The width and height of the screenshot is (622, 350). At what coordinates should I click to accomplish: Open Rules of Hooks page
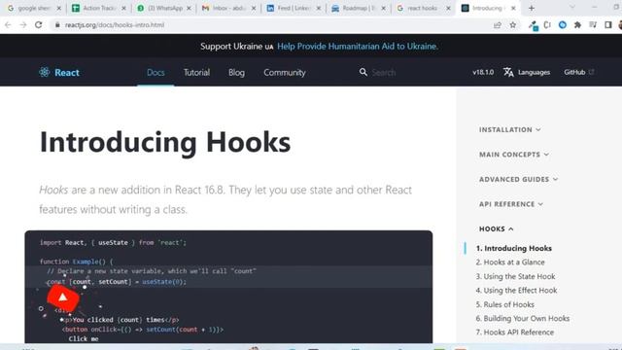tap(505, 304)
